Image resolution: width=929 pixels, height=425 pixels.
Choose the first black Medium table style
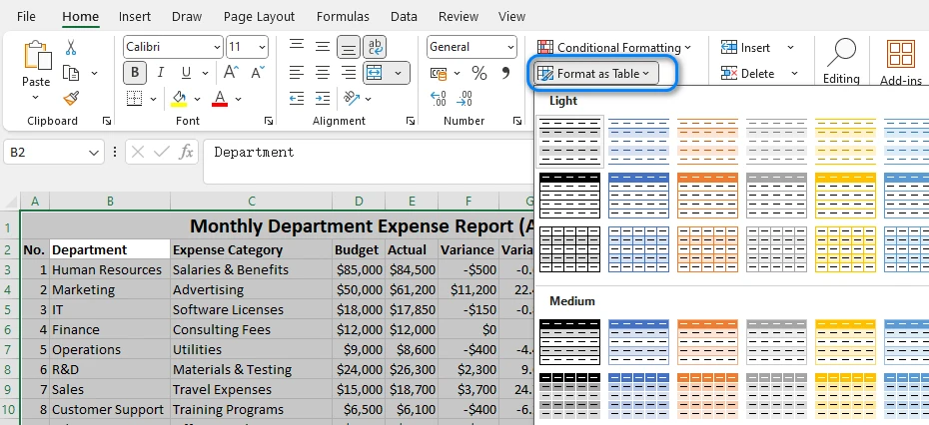tap(570, 341)
